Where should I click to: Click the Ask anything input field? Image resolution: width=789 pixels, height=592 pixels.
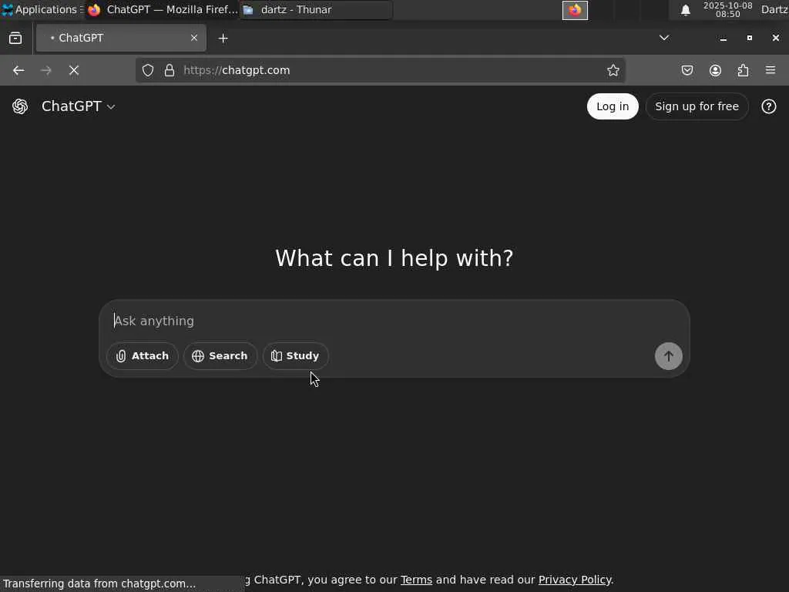point(394,321)
